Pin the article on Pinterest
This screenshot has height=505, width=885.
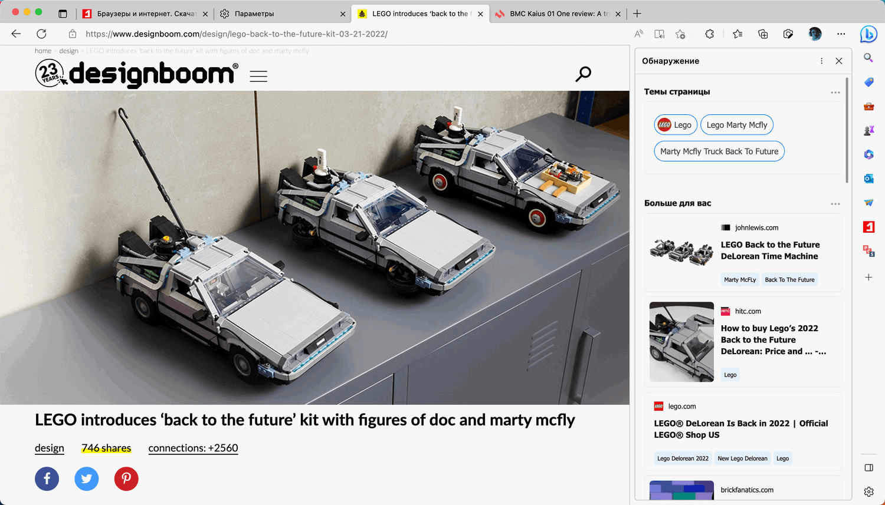[126, 478]
